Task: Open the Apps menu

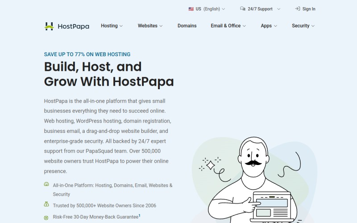Action: coord(269,26)
